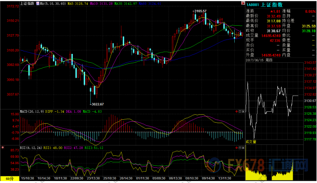Click the 涨跌 value 1.81

tap(275, 11)
